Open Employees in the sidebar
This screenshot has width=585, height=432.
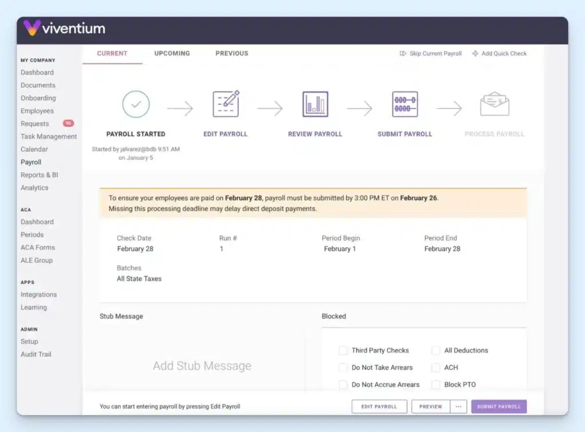37,111
